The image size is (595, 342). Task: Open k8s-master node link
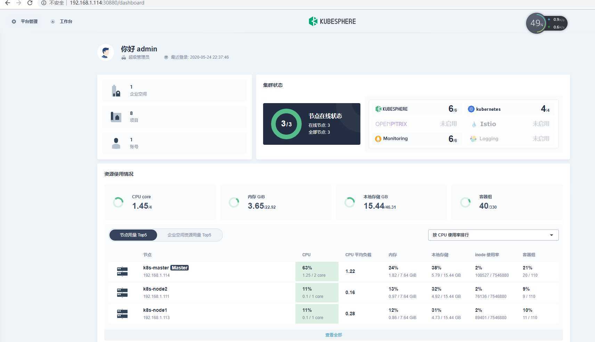pyautogui.click(x=156, y=268)
